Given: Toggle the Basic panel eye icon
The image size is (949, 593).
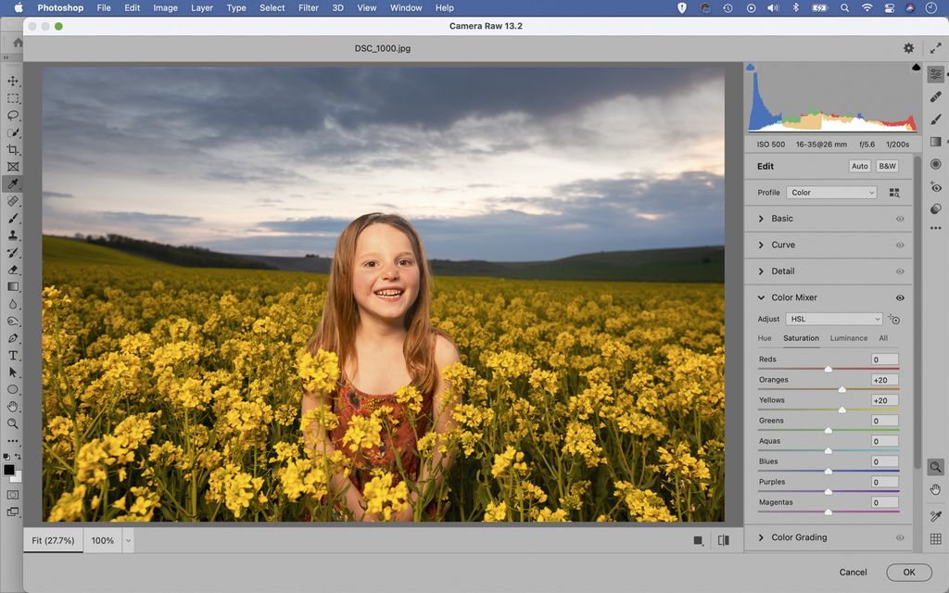Looking at the screenshot, I should tap(899, 219).
